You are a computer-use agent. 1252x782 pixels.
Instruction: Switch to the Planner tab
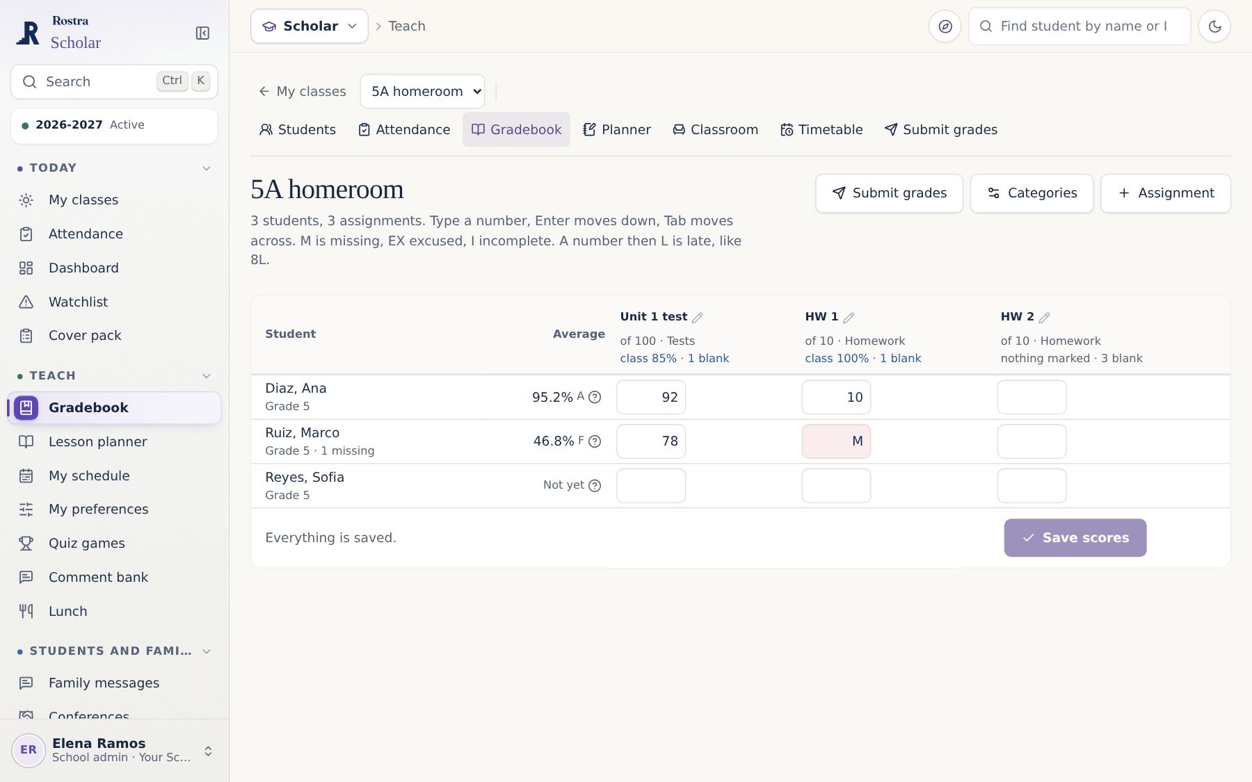pyautogui.click(x=617, y=130)
